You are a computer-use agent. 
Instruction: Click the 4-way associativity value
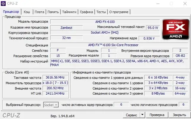pyautogui.click(x=180, y=77)
